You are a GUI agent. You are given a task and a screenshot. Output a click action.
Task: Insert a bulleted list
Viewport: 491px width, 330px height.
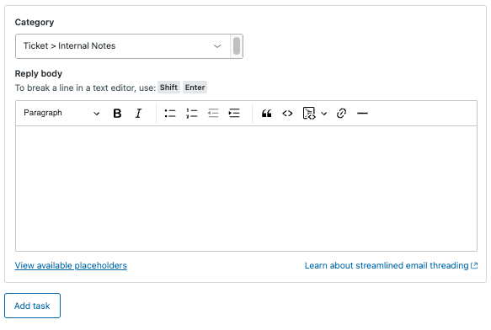point(170,114)
